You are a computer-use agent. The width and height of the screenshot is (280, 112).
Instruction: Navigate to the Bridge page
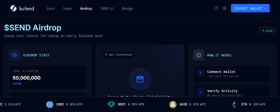pyautogui.click(x=127, y=8)
